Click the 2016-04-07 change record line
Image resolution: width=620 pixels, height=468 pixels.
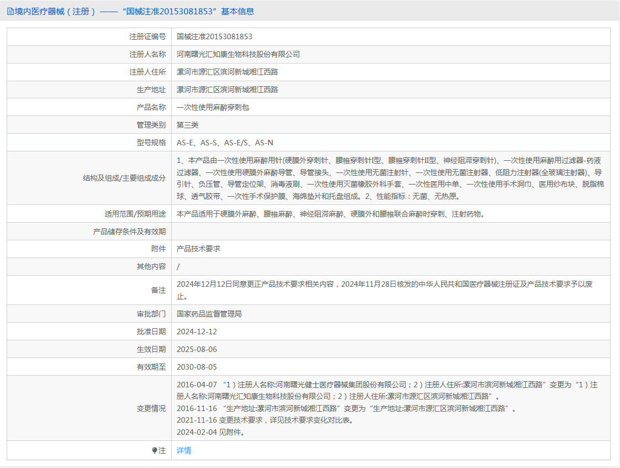387,391
